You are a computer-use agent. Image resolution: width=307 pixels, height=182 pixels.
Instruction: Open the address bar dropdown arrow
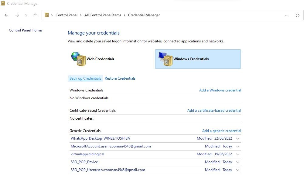pyautogui.click(x=286, y=15)
